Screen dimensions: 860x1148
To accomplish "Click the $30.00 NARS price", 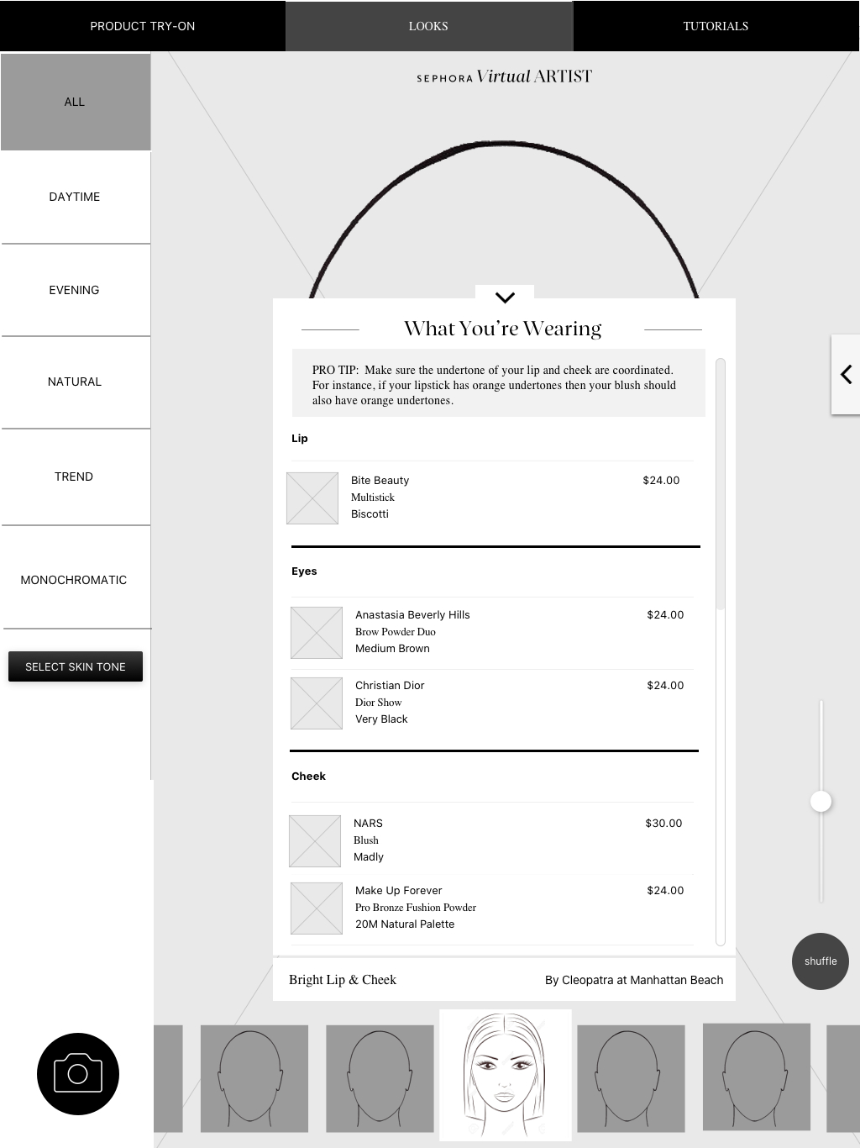I will click(663, 824).
